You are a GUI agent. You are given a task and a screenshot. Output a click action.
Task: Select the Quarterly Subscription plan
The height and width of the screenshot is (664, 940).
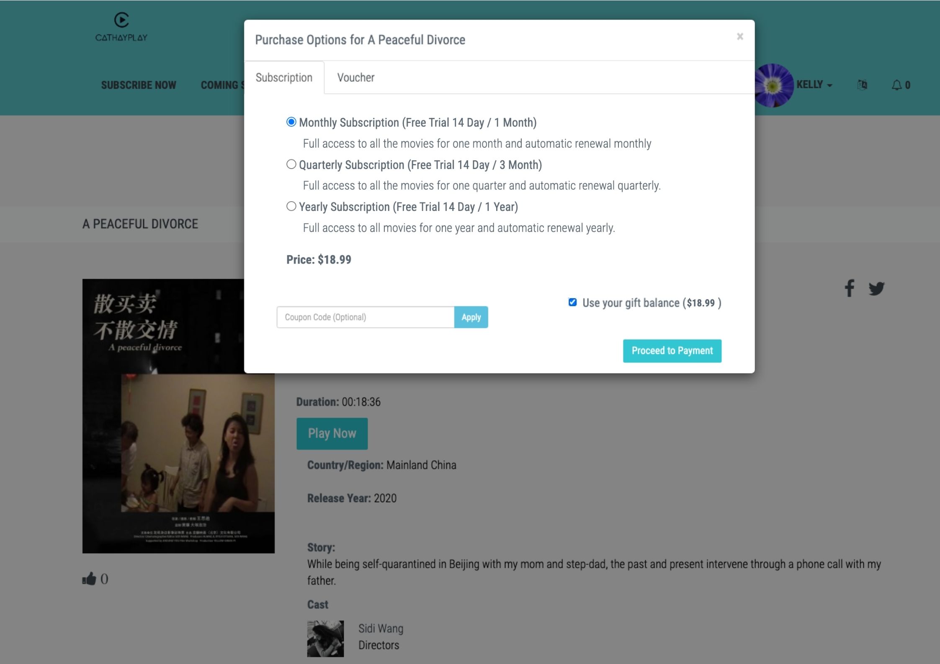291,164
